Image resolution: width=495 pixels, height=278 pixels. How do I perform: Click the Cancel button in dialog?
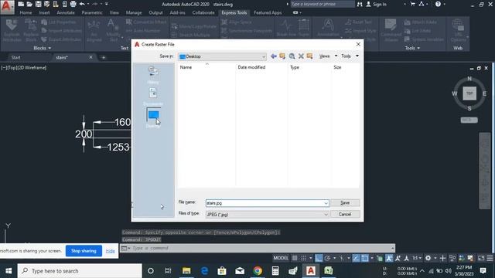click(x=345, y=214)
